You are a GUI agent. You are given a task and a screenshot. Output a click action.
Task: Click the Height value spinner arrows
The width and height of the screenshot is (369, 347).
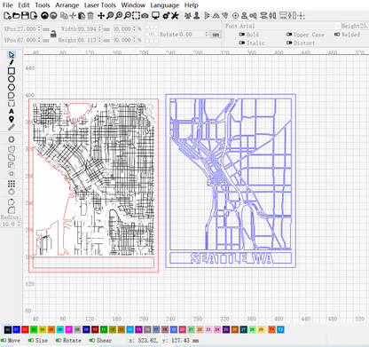coord(99,40)
